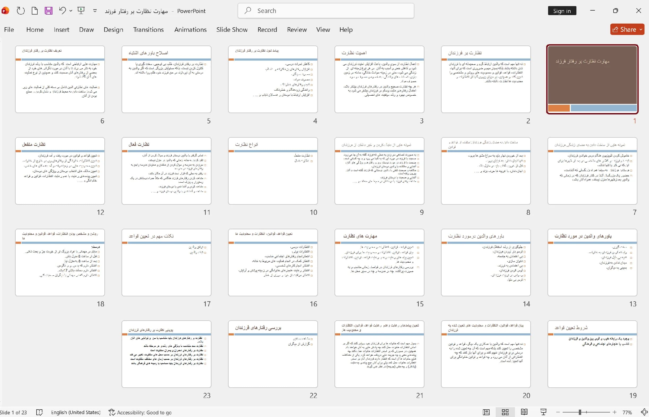Select the Draw tab
Viewport: 649px width, 417px height.
(x=86, y=29)
